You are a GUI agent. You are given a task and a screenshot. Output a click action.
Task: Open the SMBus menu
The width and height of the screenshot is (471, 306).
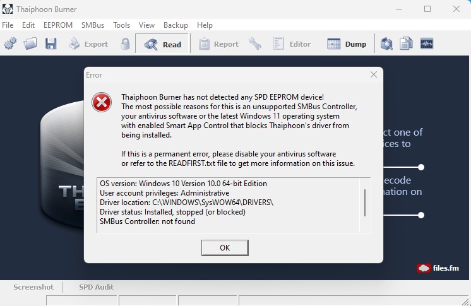(x=93, y=25)
